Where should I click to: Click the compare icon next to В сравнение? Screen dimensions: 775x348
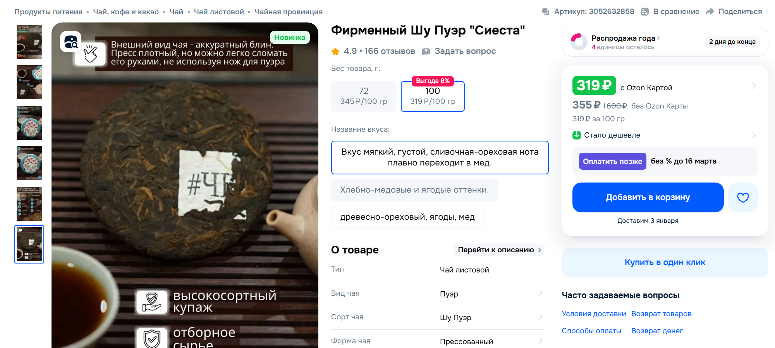[644, 12]
